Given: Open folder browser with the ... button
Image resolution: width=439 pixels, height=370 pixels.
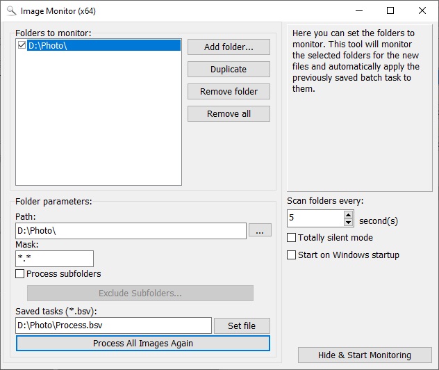Looking at the screenshot, I should tap(260, 231).
